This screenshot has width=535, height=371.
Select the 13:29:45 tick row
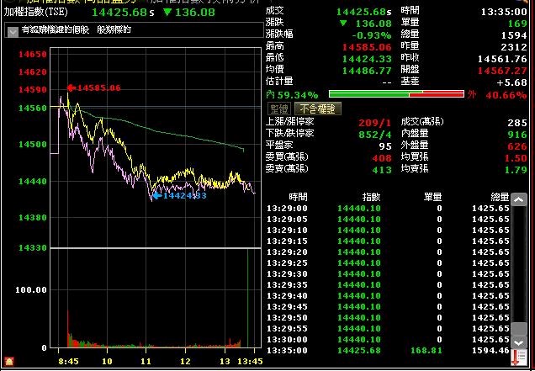(388, 306)
